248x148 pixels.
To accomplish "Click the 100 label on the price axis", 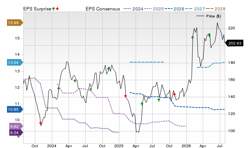I will tap(231, 131).
